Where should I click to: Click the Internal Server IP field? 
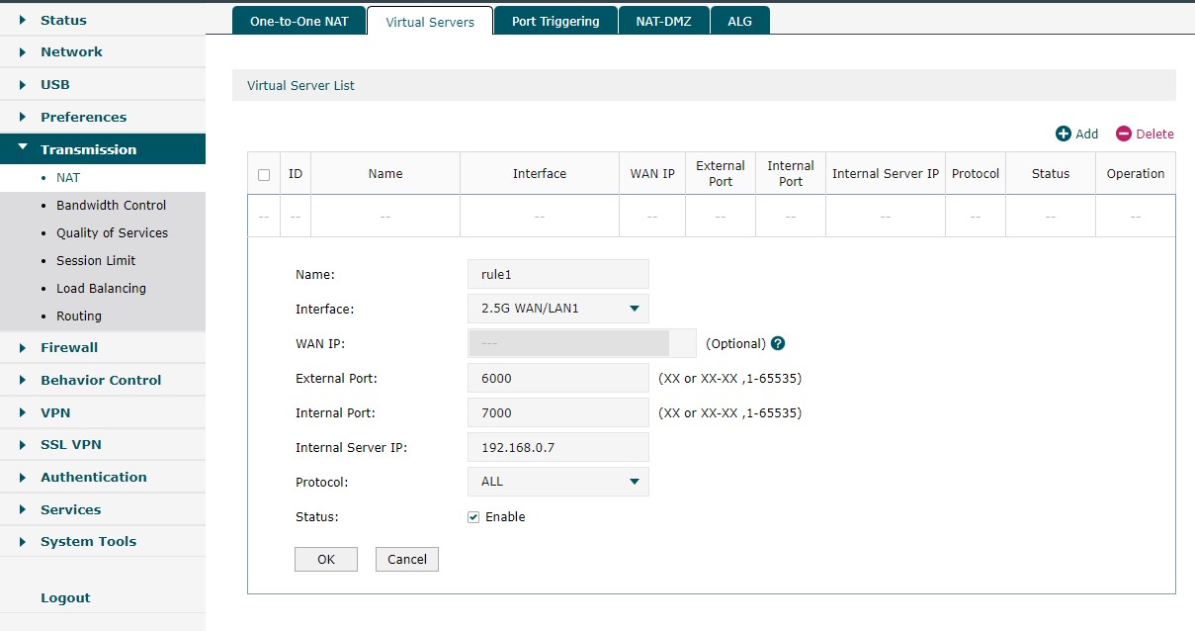[557, 447]
